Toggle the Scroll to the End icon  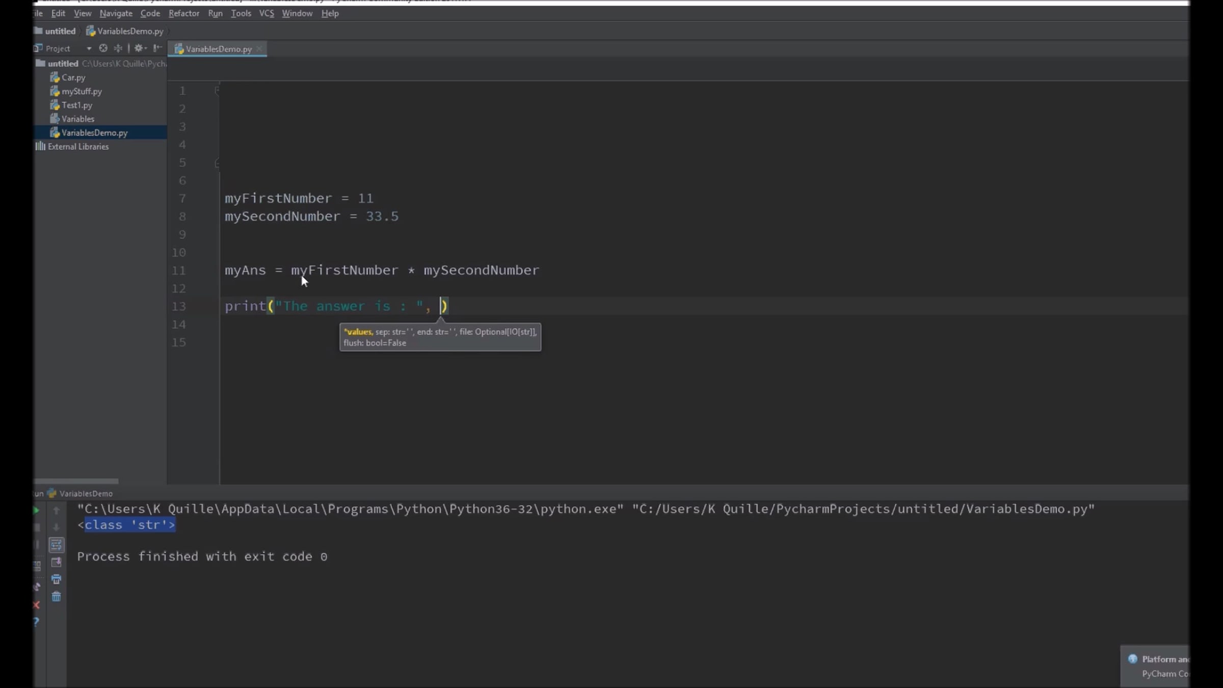(56, 562)
